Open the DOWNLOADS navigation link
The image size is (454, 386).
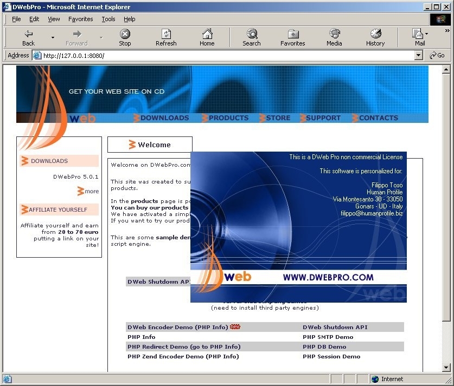pos(161,118)
